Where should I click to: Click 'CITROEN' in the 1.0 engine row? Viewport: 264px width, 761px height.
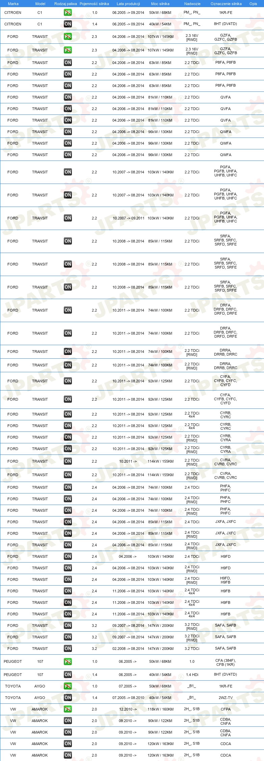[x=13, y=13]
